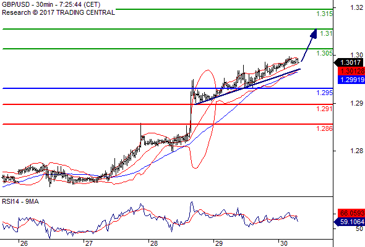Click the green 1.31 resistance label
365x247 pixels.
coord(326,33)
